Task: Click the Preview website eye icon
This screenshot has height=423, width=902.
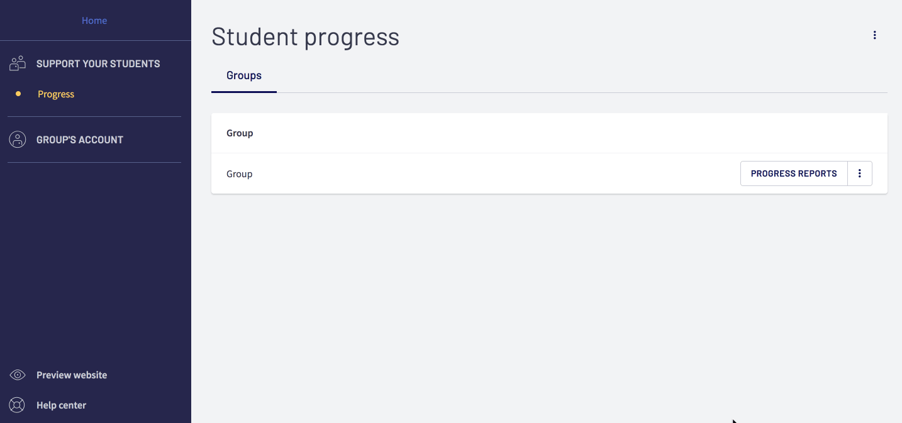Action: click(18, 375)
